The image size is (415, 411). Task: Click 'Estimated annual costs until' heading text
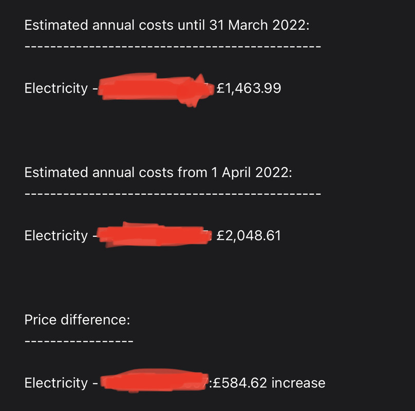pyautogui.click(x=115, y=25)
